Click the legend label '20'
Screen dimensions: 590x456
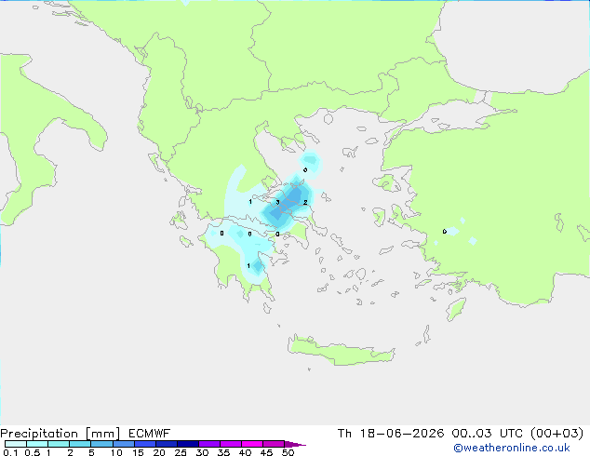[x=159, y=452]
